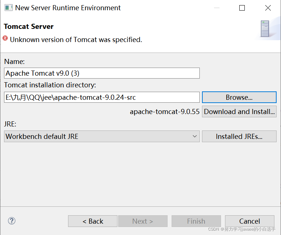Click the server runtime window title icon
The image size is (281, 235).
click(8, 8)
